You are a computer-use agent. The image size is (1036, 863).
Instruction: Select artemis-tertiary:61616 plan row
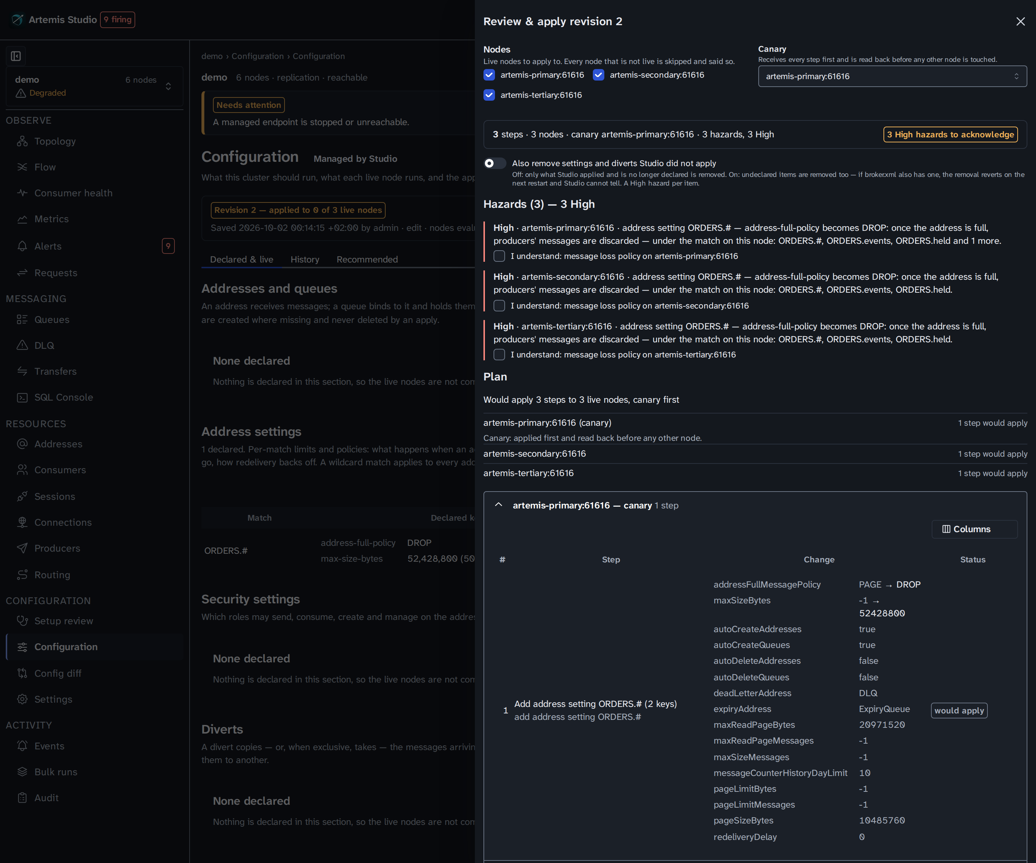(755, 473)
